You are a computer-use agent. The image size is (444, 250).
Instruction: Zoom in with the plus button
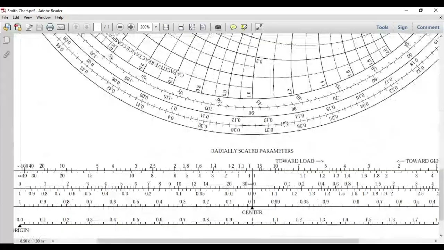click(131, 27)
